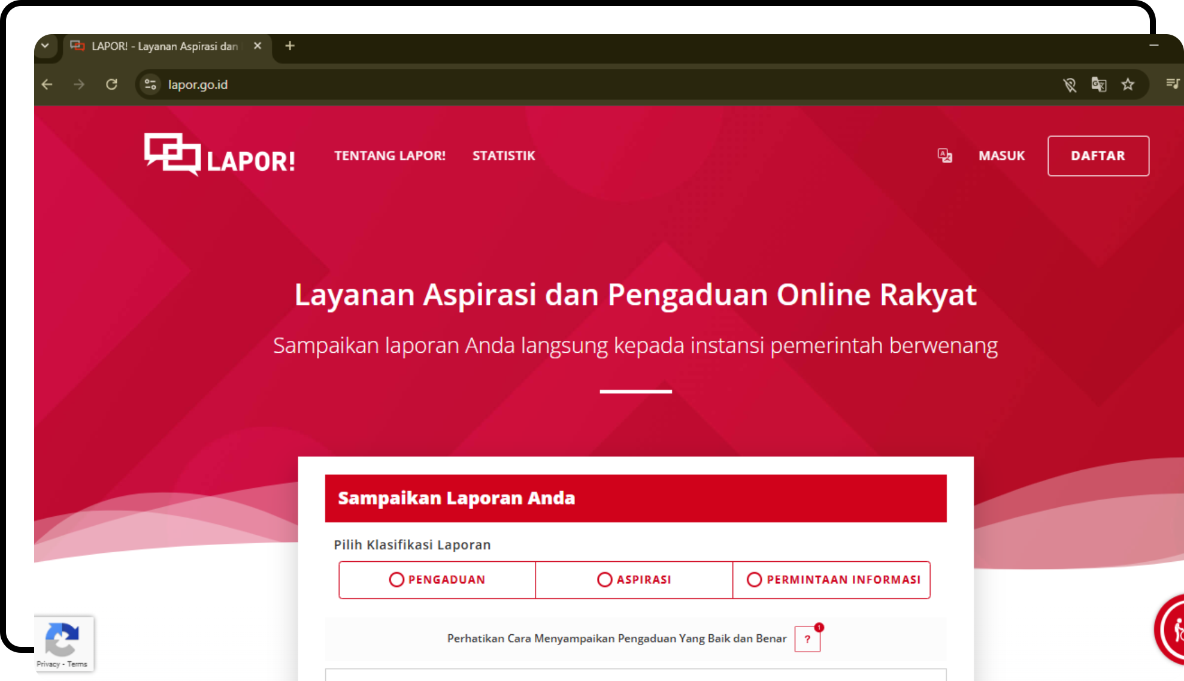
Task: Click the LAPOR! logo in header
Action: [x=219, y=155]
